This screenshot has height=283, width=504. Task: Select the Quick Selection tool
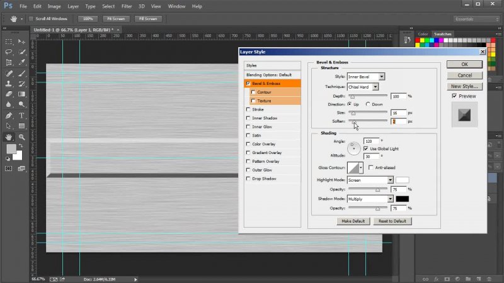tap(21, 52)
